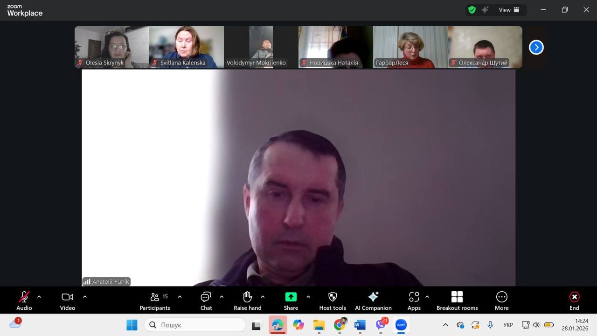Image resolution: width=597 pixels, height=336 pixels.
Task: Click the End meeting button
Action: (x=575, y=301)
